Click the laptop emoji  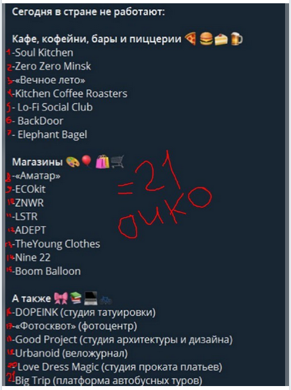coord(91,299)
